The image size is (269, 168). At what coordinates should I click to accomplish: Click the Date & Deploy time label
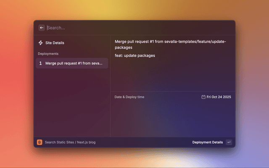click(x=129, y=97)
